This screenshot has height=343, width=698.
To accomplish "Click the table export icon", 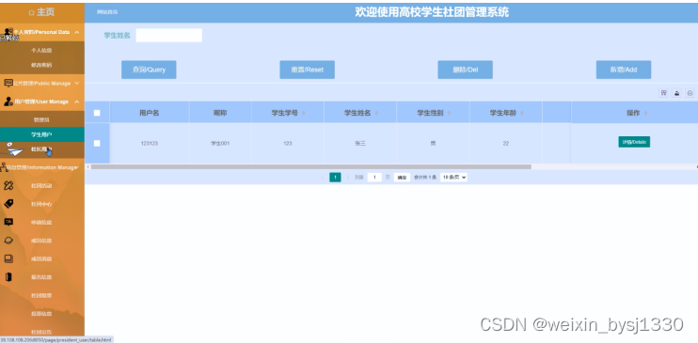I will (676, 93).
